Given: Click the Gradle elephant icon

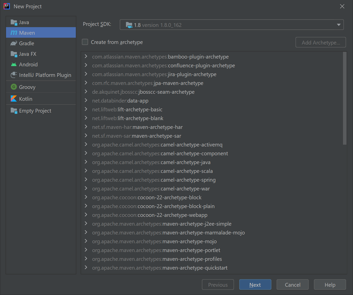Looking at the screenshot, I should [14, 43].
